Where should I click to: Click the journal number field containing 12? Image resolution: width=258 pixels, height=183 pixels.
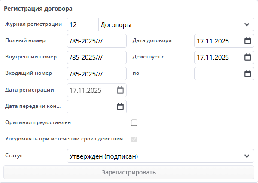coord(82,24)
